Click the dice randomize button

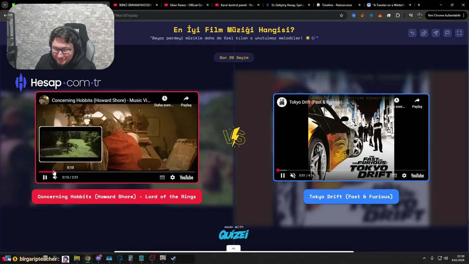pyautogui.click(x=424, y=33)
